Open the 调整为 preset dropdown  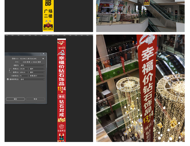32,65
